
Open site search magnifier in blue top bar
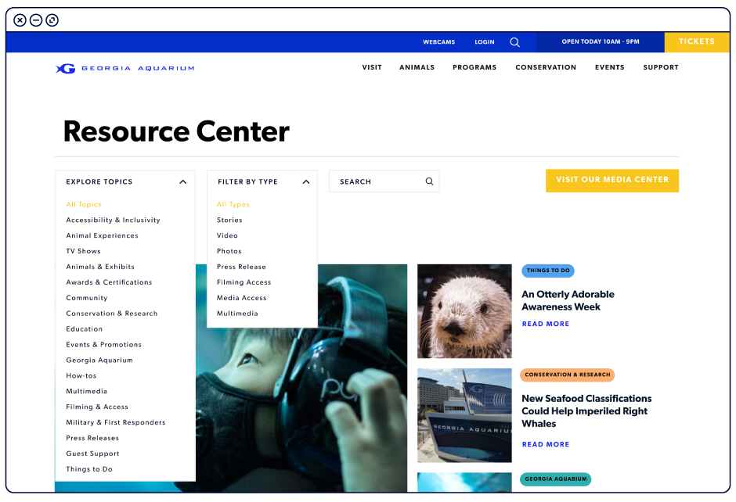514,42
